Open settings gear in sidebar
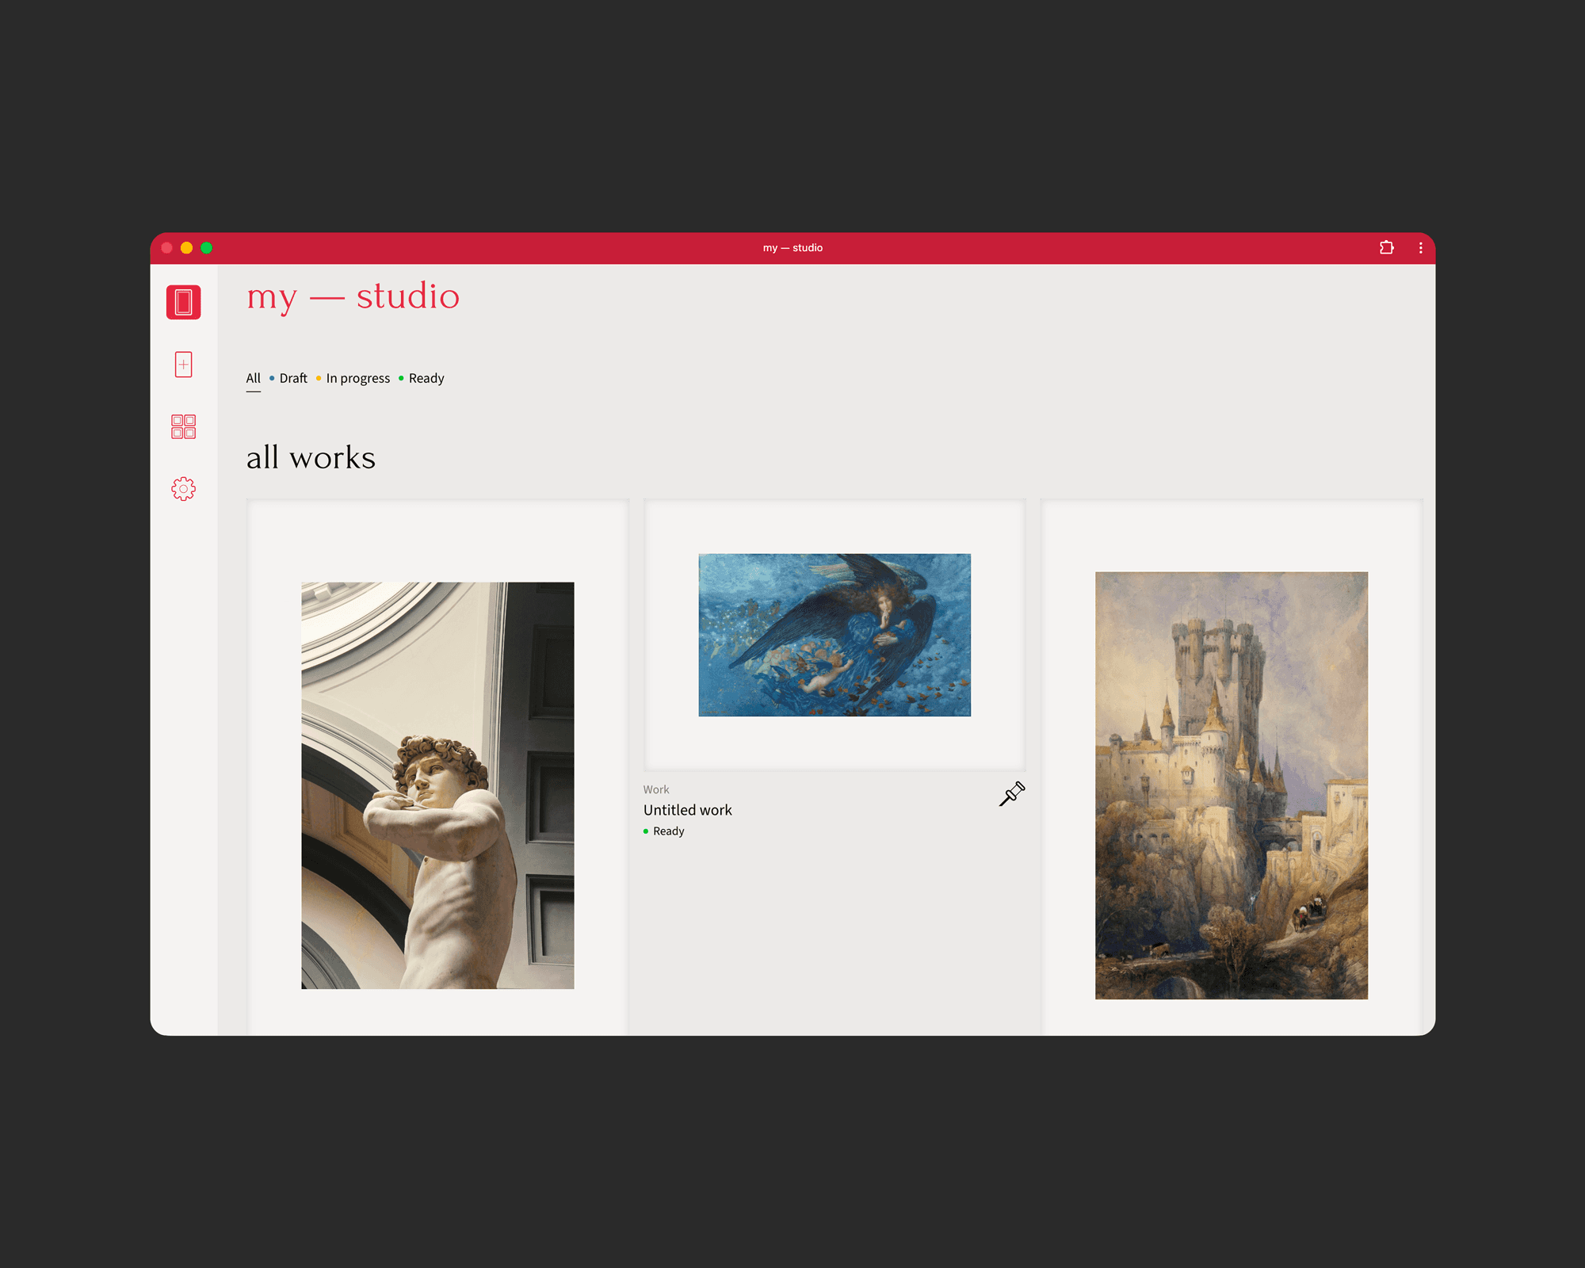Image resolution: width=1585 pixels, height=1268 pixels. 183,489
